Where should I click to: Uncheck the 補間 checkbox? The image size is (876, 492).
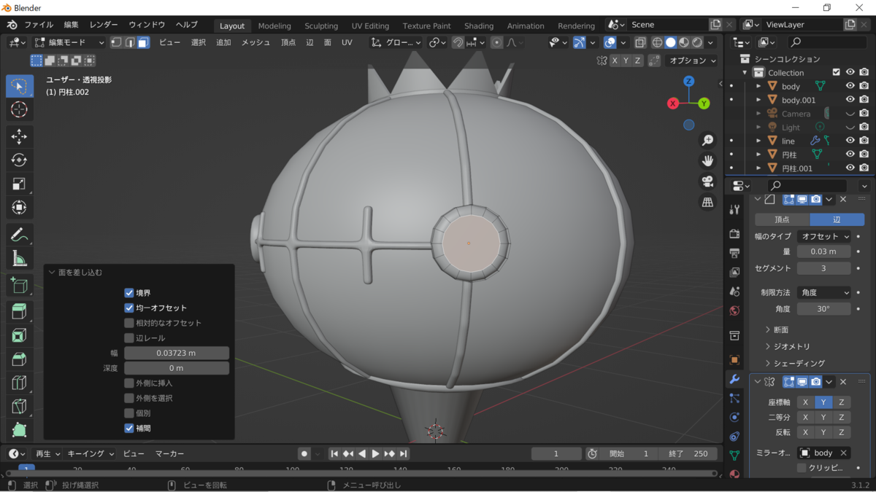129,428
